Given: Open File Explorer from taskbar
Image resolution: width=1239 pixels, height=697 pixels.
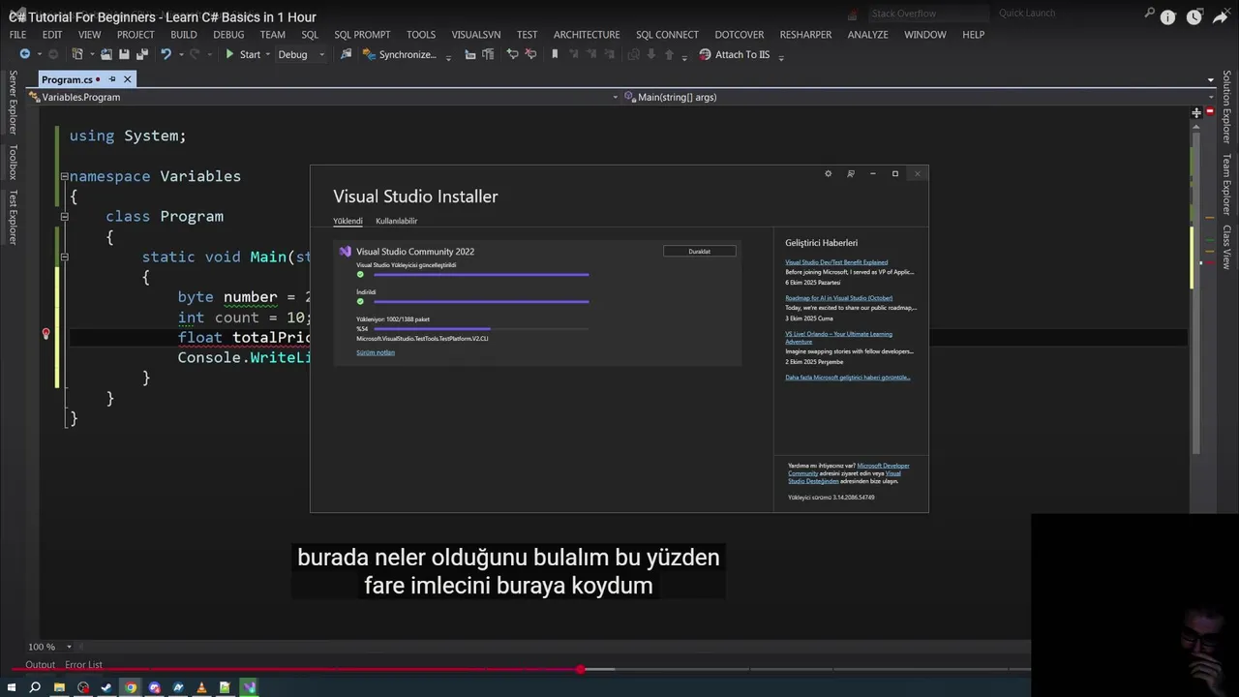Looking at the screenshot, I should coord(59,687).
